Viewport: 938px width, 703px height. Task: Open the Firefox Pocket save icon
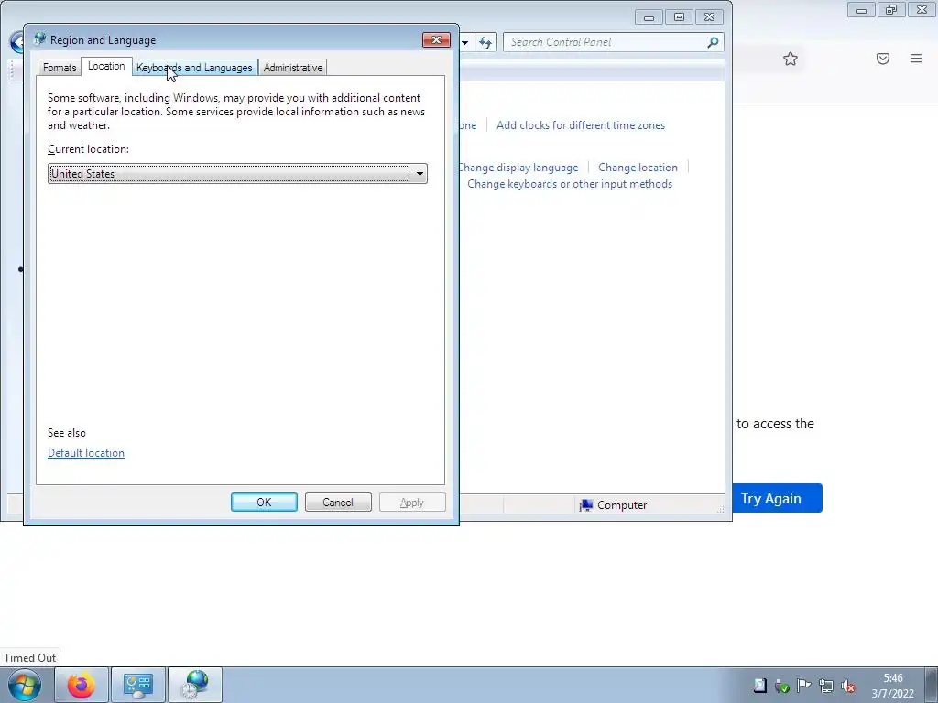[883, 59]
